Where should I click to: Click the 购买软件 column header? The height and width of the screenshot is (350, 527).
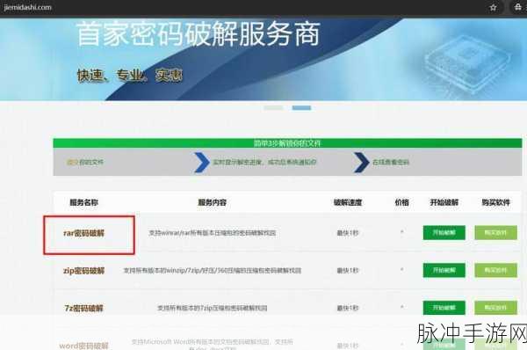[495, 202]
